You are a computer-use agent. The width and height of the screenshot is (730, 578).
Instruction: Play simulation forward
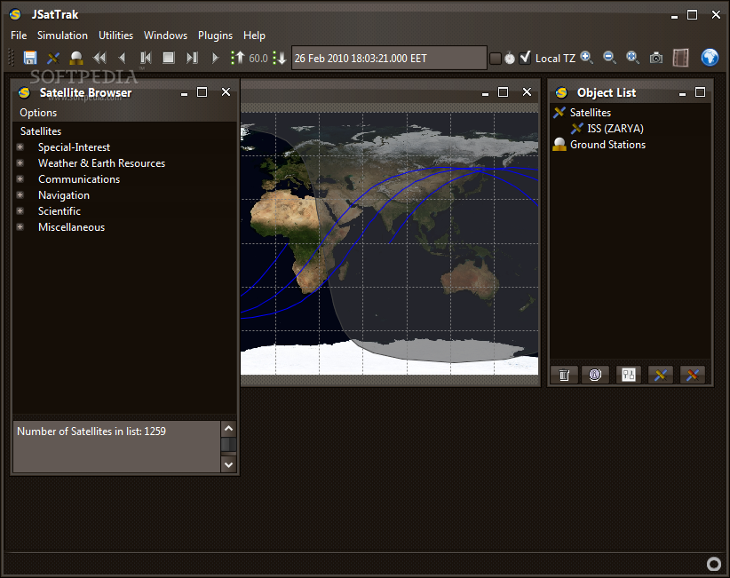coord(215,58)
